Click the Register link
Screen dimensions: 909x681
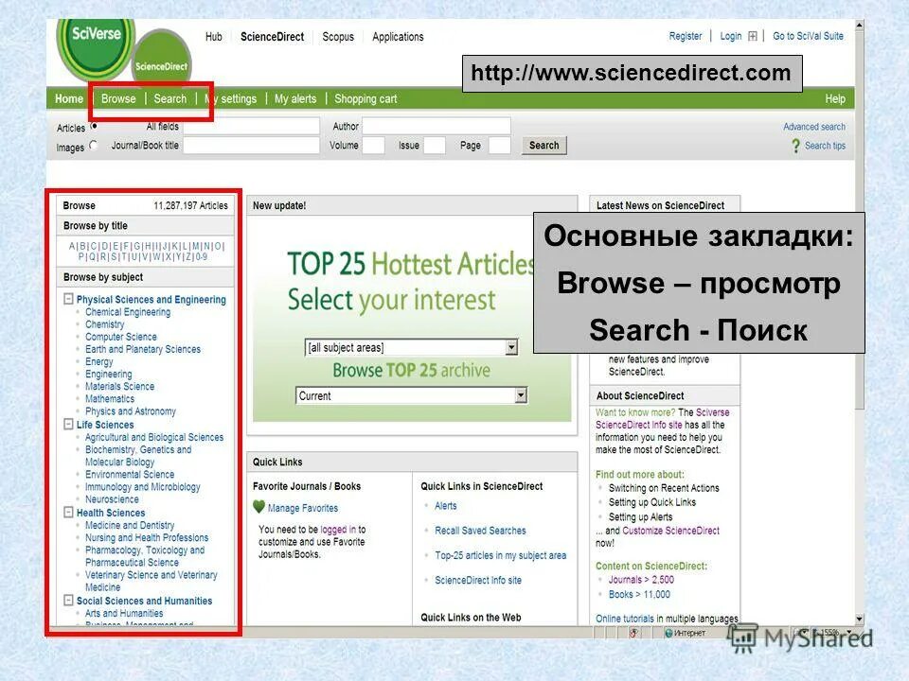(x=686, y=36)
